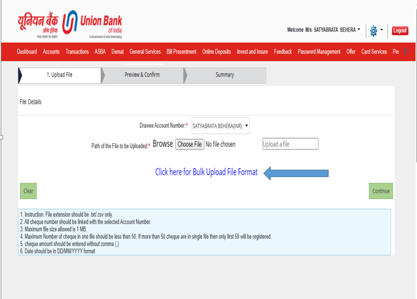Open the Accounts menu
The height and width of the screenshot is (299, 417).
51,52
